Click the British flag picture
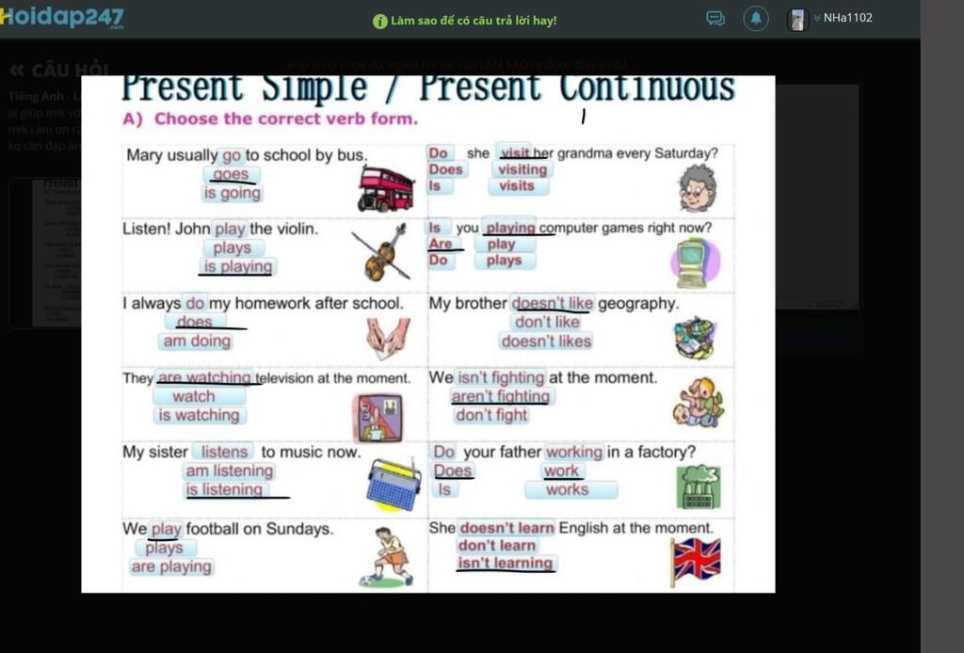The height and width of the screenshot is (653, 964). (696, 562)
